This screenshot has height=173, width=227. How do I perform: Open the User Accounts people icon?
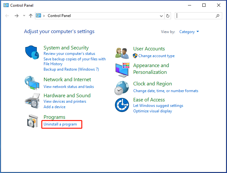[122, 53]
